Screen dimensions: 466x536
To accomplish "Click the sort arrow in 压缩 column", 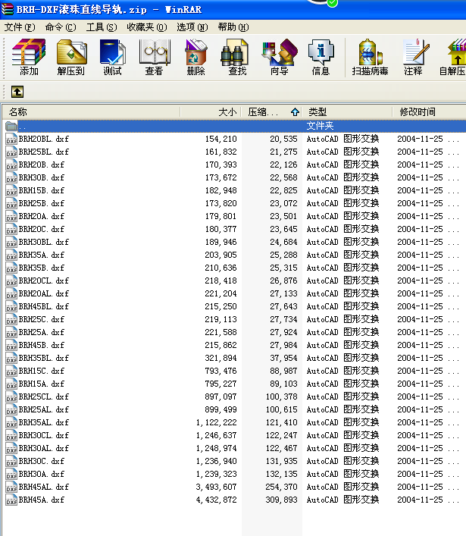I will click(296, 111).
